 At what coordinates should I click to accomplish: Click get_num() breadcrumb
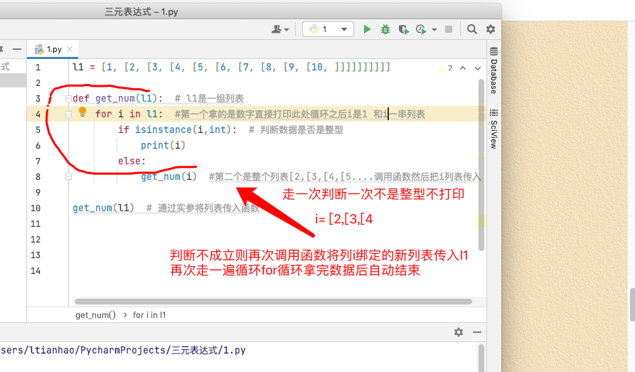coord(95,315)
